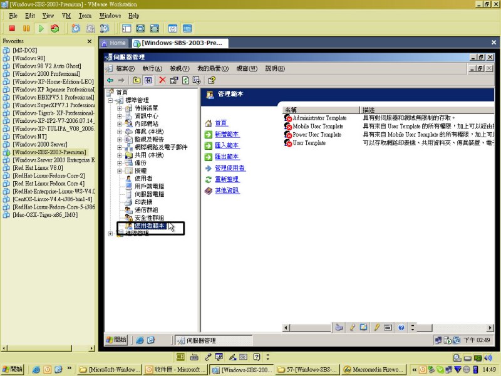Click the Refresh icon in the 伺服器管理 toolbar
Viewport: 501px width, 376px height.
(185, 80)
